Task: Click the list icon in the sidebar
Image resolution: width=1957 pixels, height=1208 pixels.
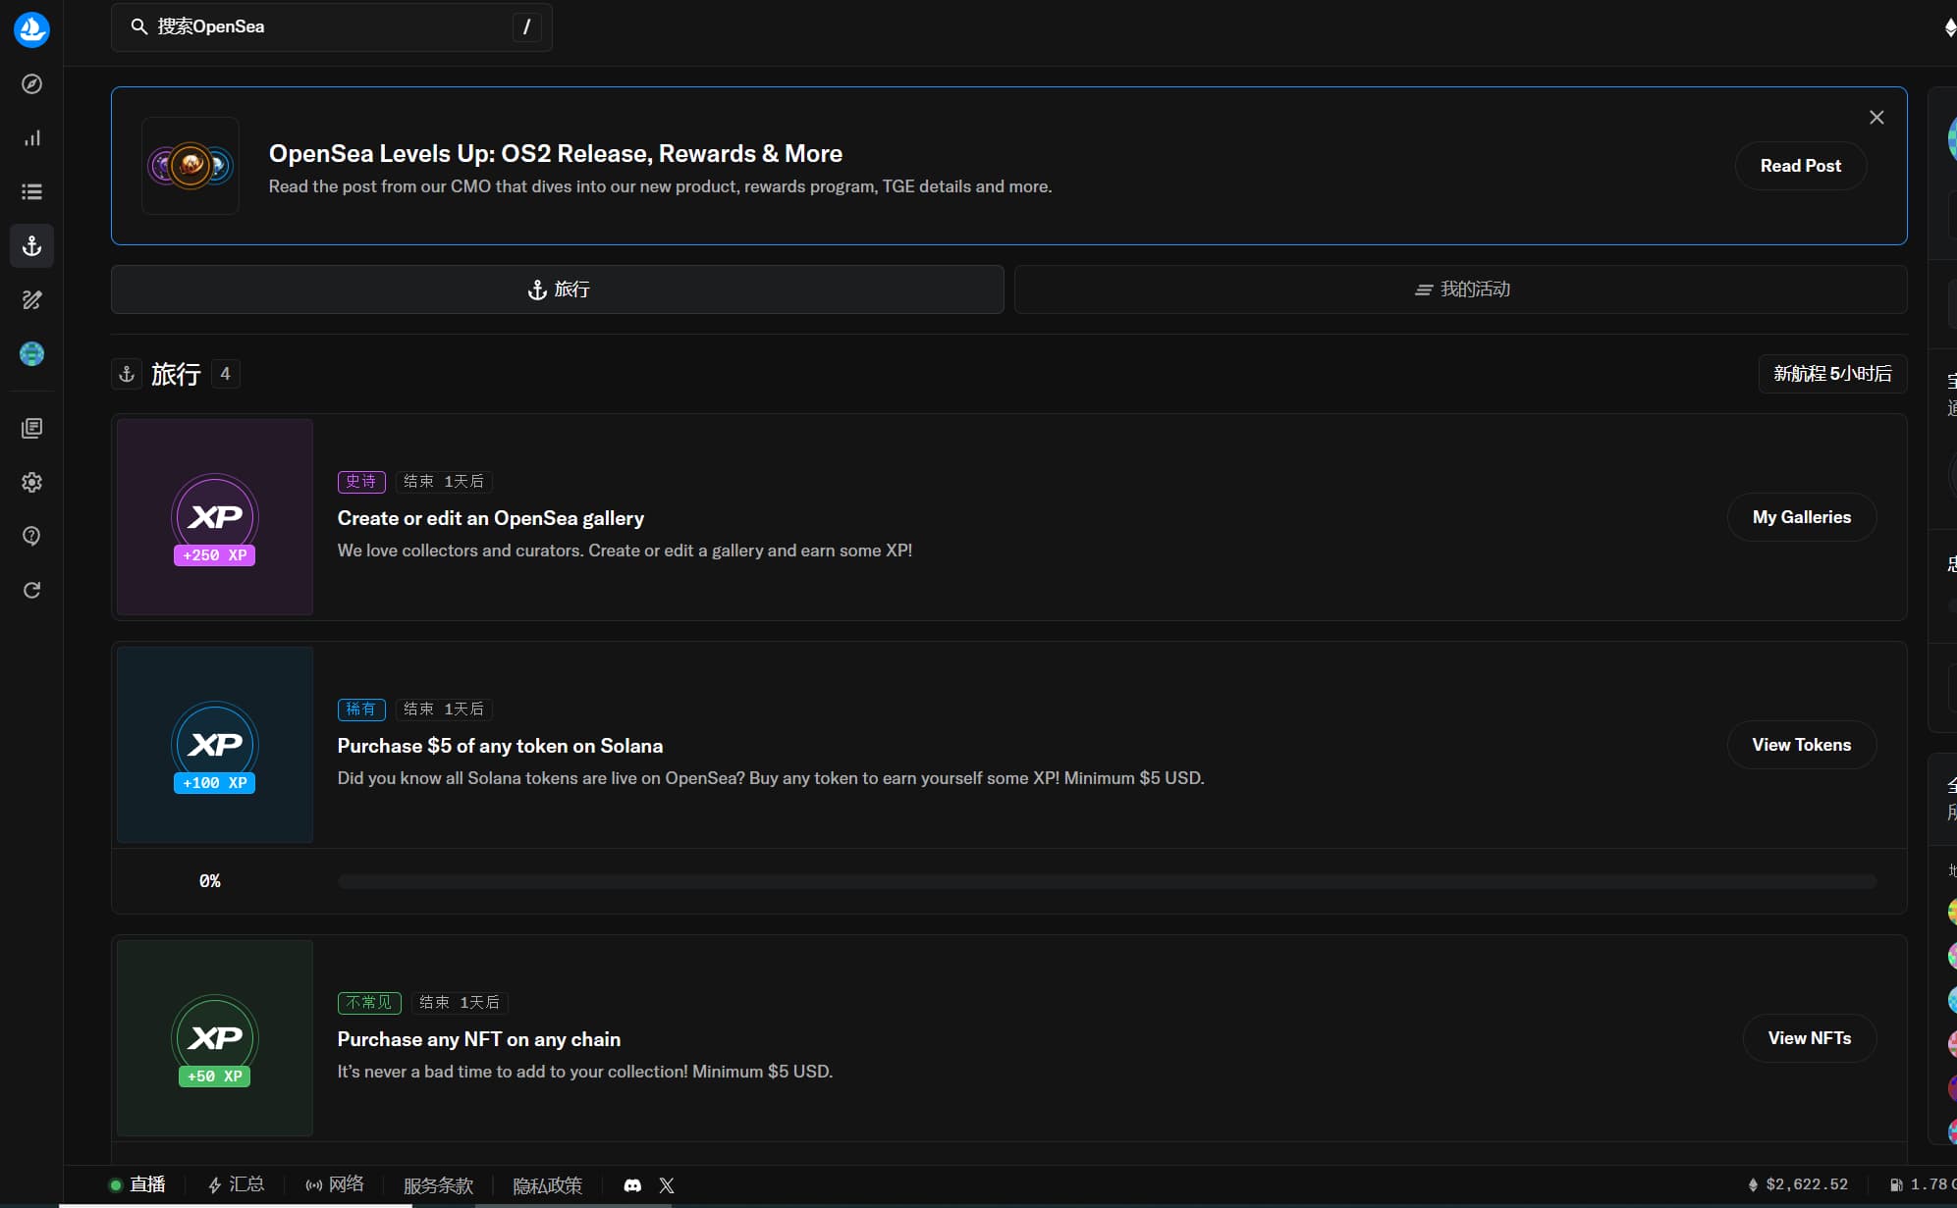Action: (31, 192)
